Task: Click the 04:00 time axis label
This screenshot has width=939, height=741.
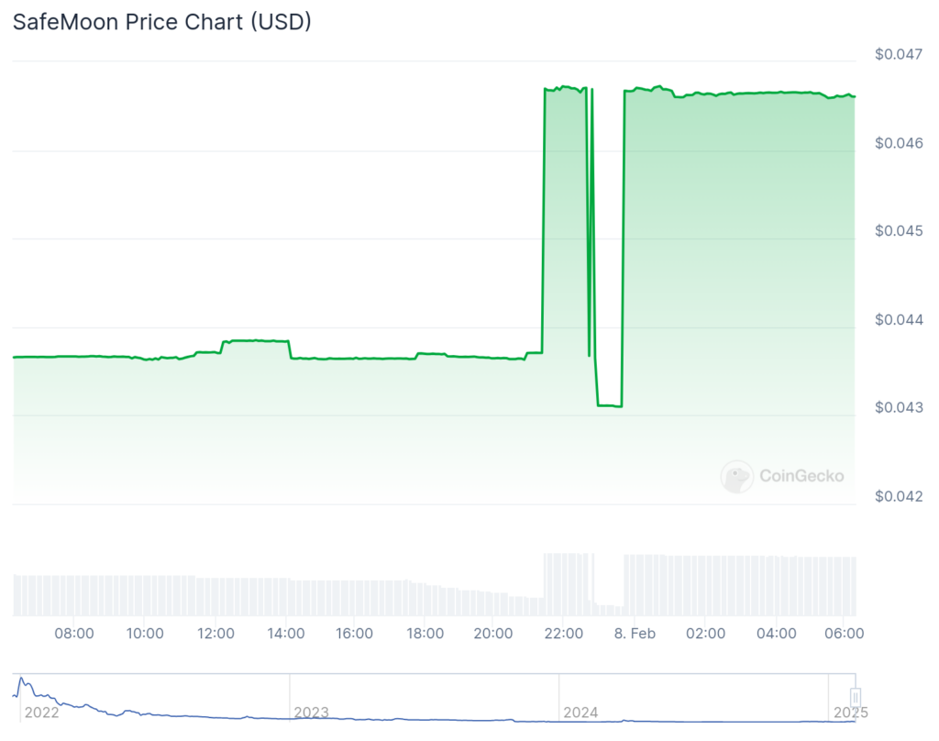Action: tap(776, 633)
